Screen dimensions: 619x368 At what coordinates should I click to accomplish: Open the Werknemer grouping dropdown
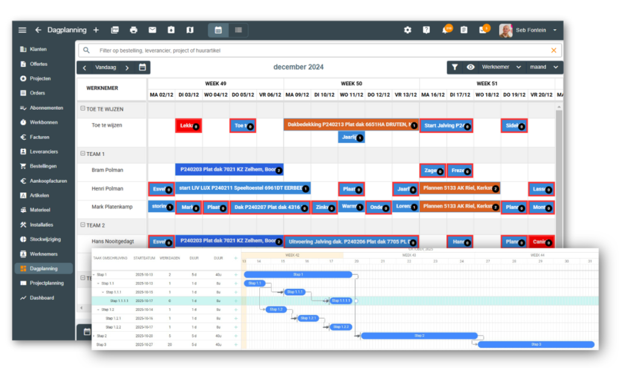(501, 68)
